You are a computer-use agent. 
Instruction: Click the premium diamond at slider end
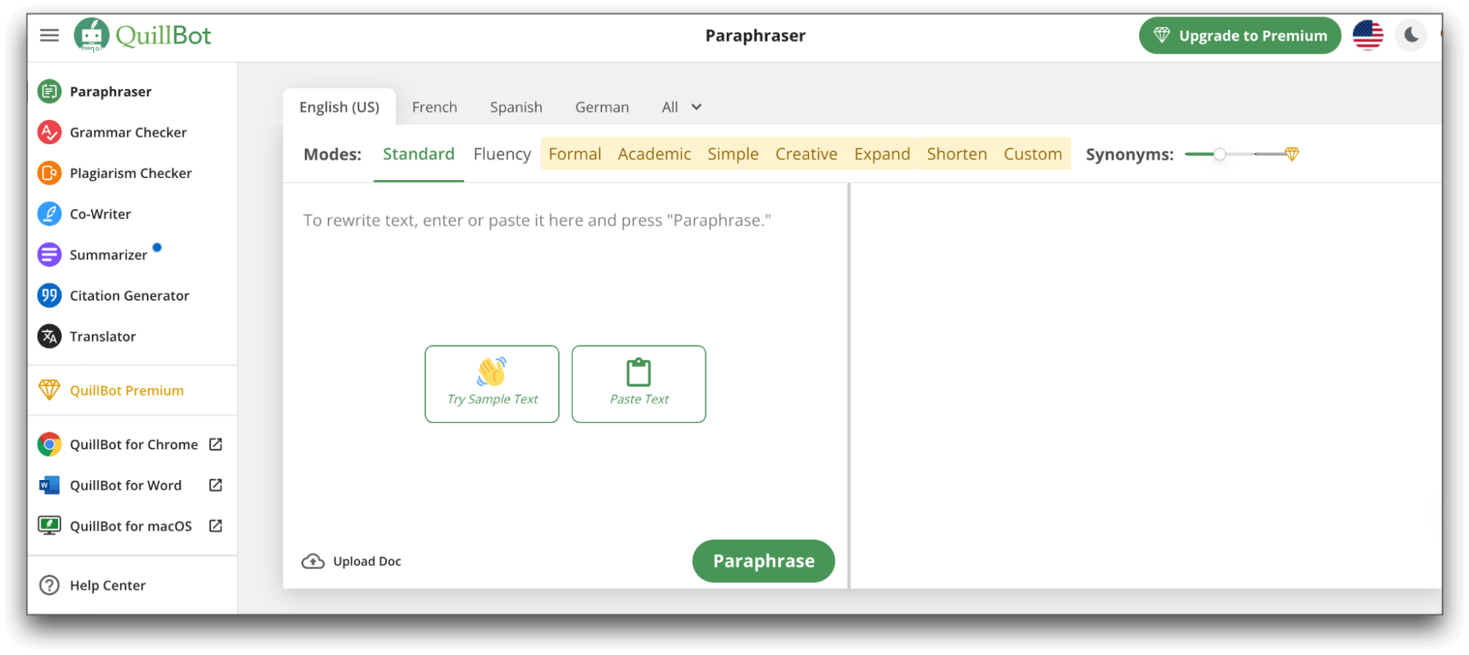[x=1292, y=154]
